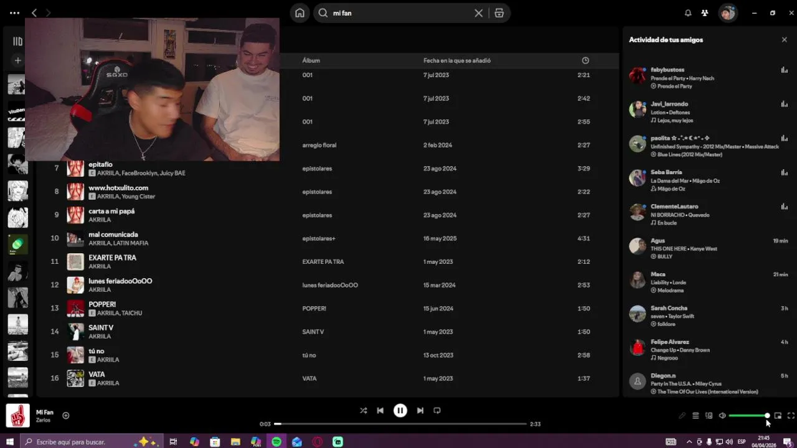797x448 pixels.
Task: Open Sarah Concha's folklore album link
Action: click(x=666, y=324)
